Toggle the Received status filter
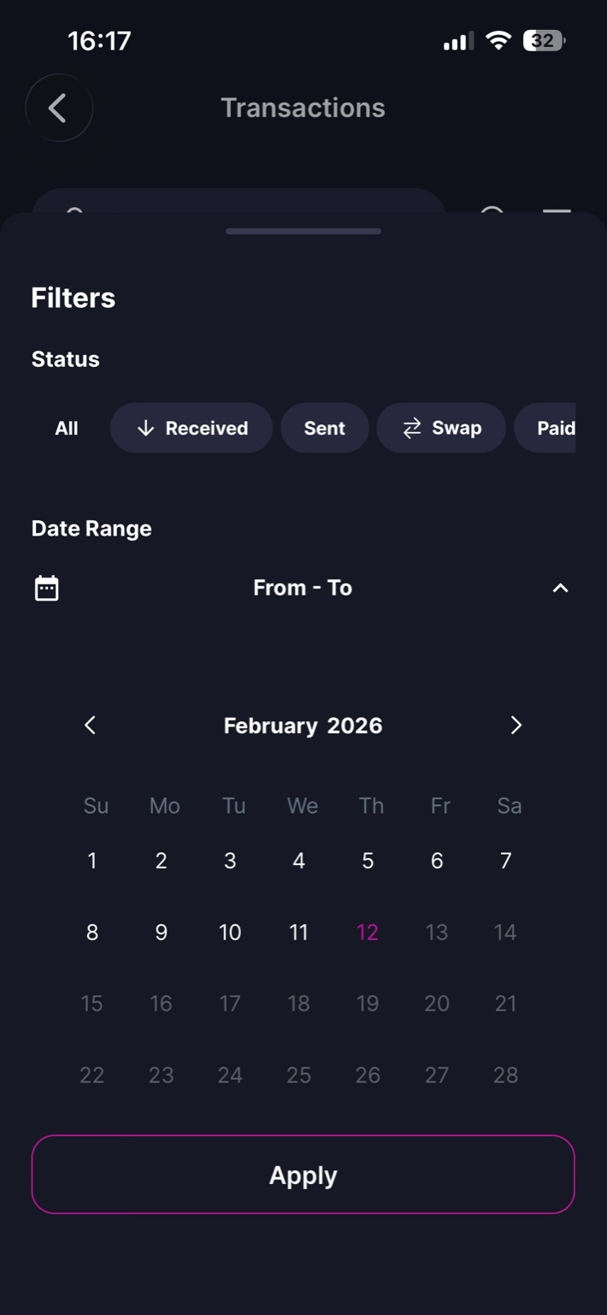 (x=192, y=429)
